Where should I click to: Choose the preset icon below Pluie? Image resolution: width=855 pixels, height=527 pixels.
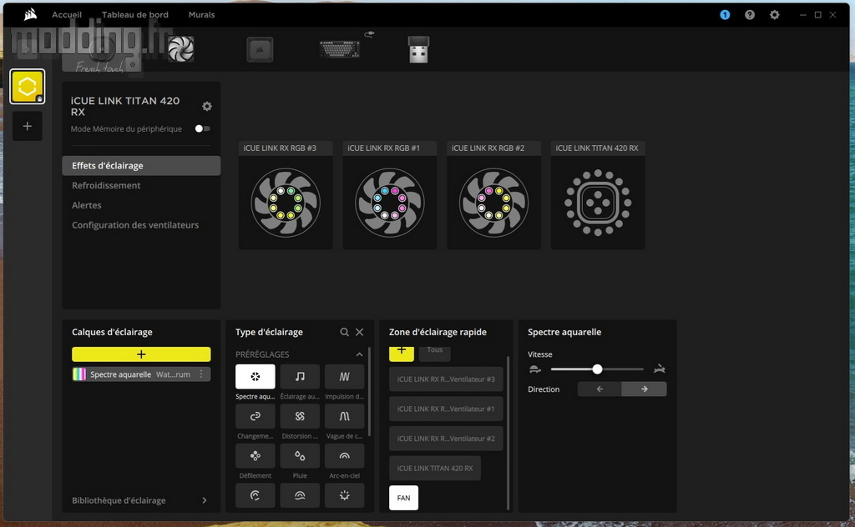click(x=300, y=495)
